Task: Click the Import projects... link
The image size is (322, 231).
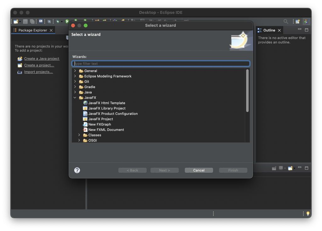Action: [x=38, y=72]
